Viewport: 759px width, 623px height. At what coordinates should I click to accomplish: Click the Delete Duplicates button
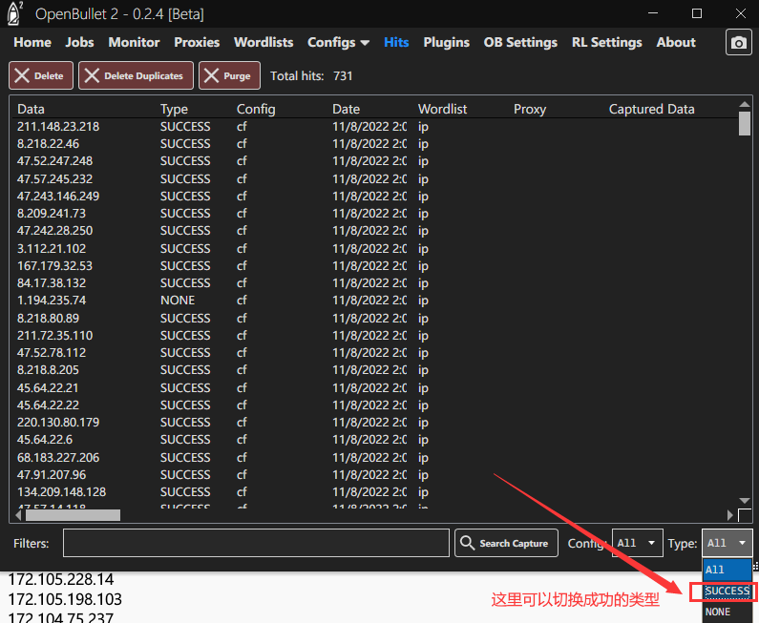(137, 76)
